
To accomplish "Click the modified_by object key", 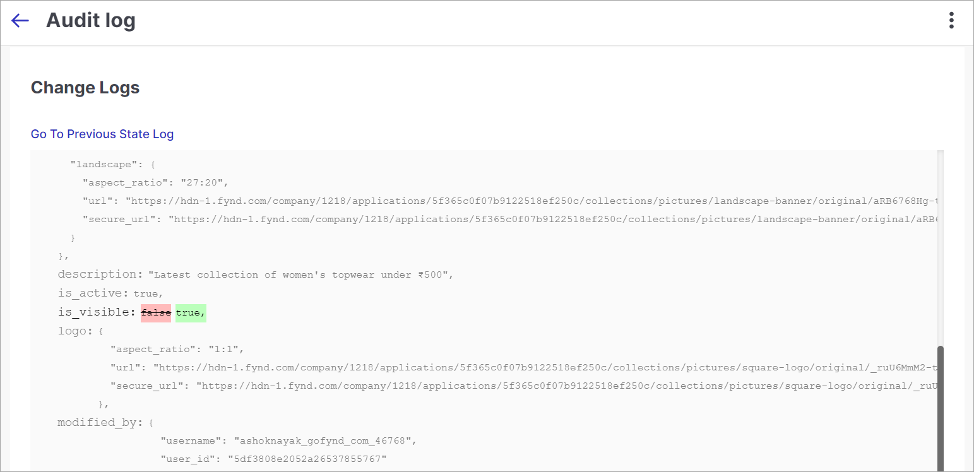I will pos(101,423).
